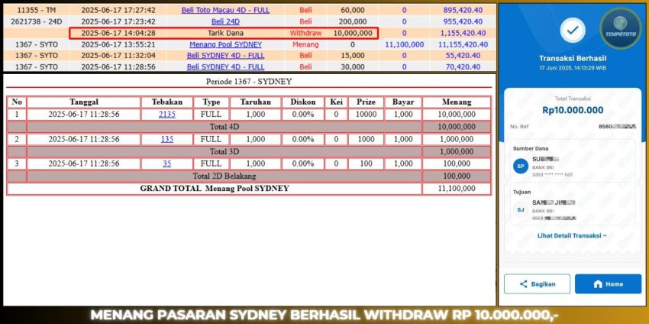Click the No. Ref label
The image size is (649, 324).
pyautogui.click(x=519, y=126)
